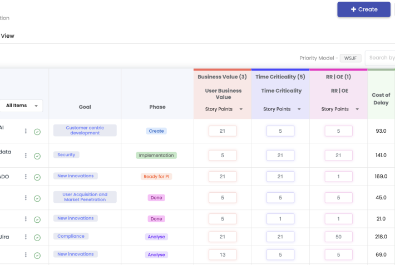The width and height of the screenshot is (395, 265).
Task: Expand the All Items filter dropdown
Action: (x=21, y=106)
